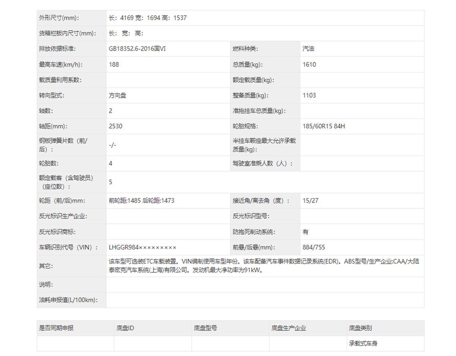The width and height of the screenshot is (456, 356).
Task: Click the total mass value 1610
Action: click(x=309, y=64)
